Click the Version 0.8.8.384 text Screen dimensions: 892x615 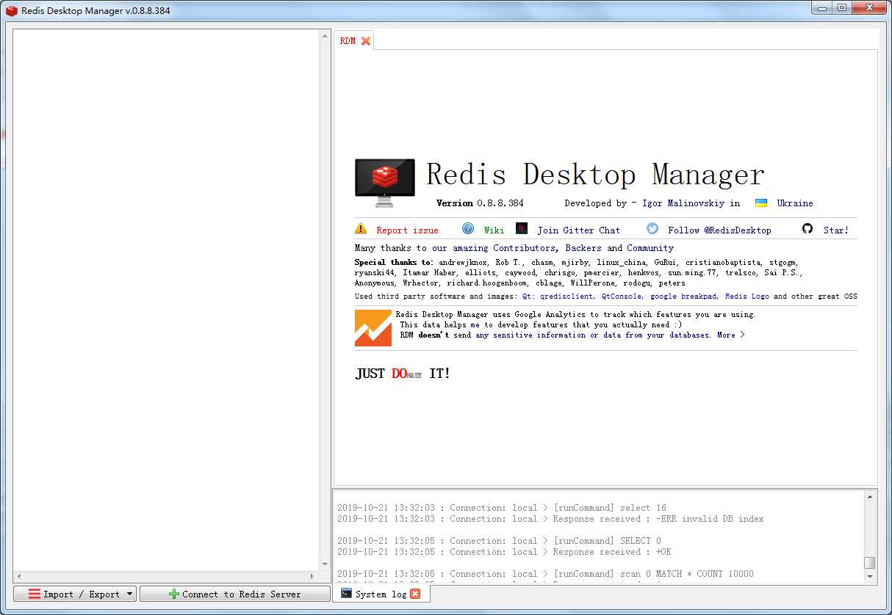(480, 203)
